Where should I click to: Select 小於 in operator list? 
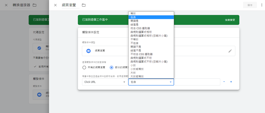[x=151, y=65]
